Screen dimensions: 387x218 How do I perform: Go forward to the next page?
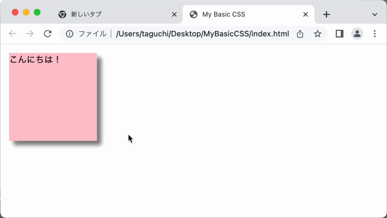coord(30,34)
